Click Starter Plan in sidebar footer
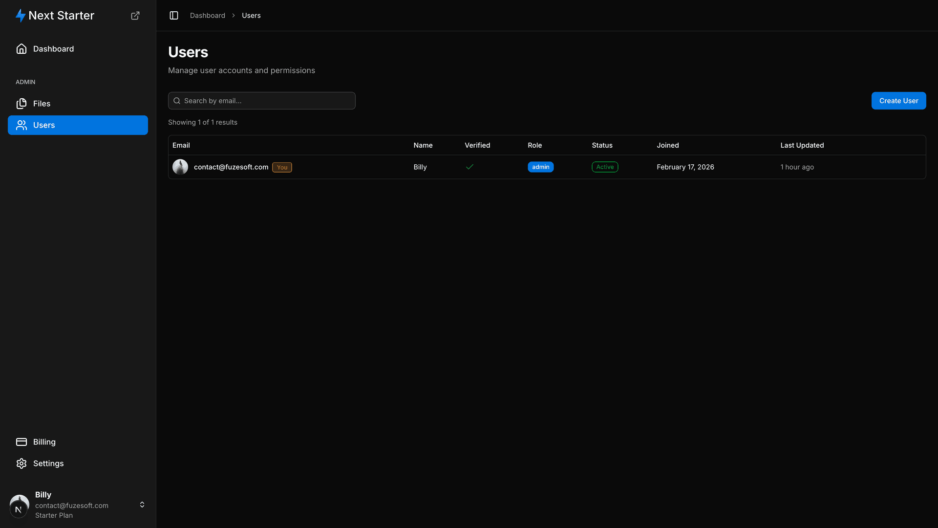Image resolution: width=938 pixels, height=528 pixels. pos(54,515)
